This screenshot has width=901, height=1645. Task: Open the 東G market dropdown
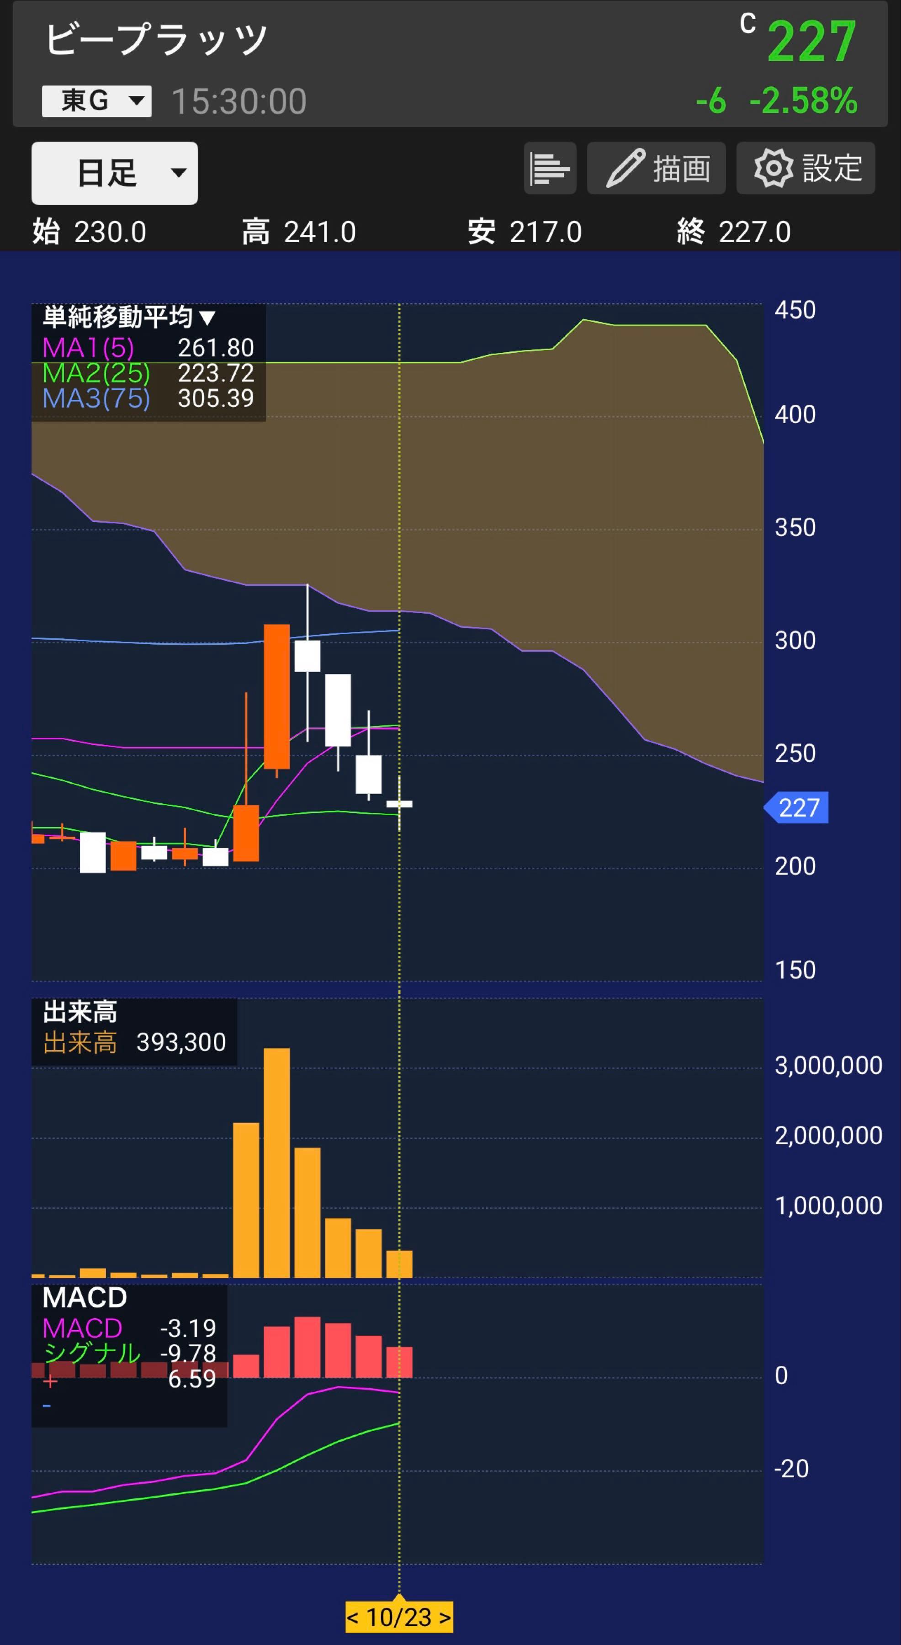coord(96,101)
